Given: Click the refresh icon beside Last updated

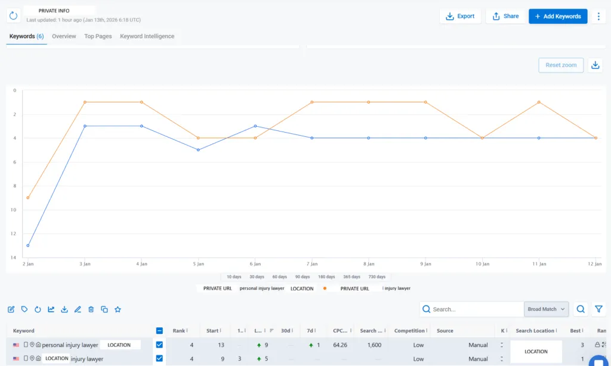Looking at the screenshot, I should 14,15.
